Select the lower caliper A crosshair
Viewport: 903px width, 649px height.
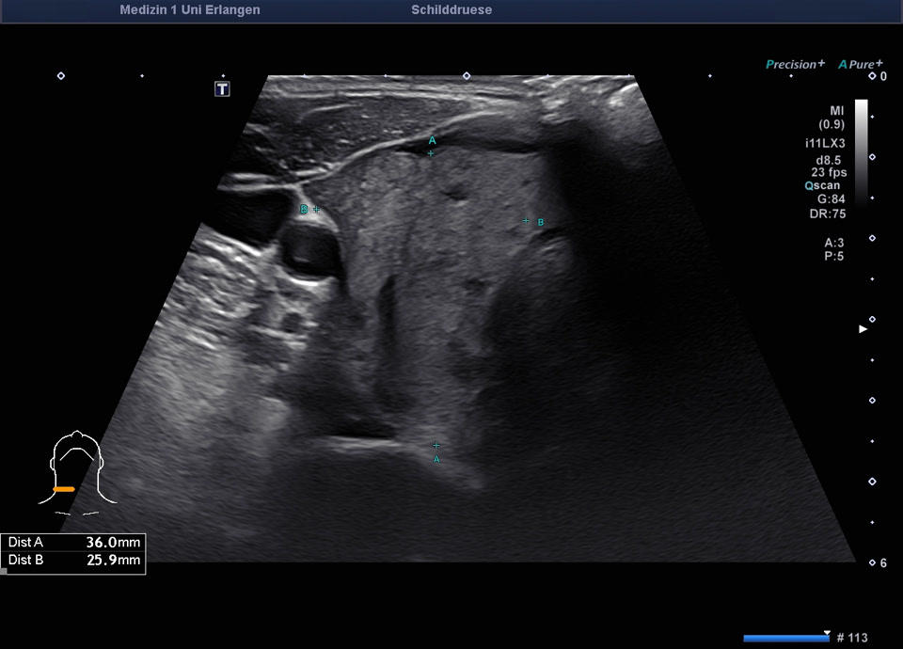pos(436,444)
